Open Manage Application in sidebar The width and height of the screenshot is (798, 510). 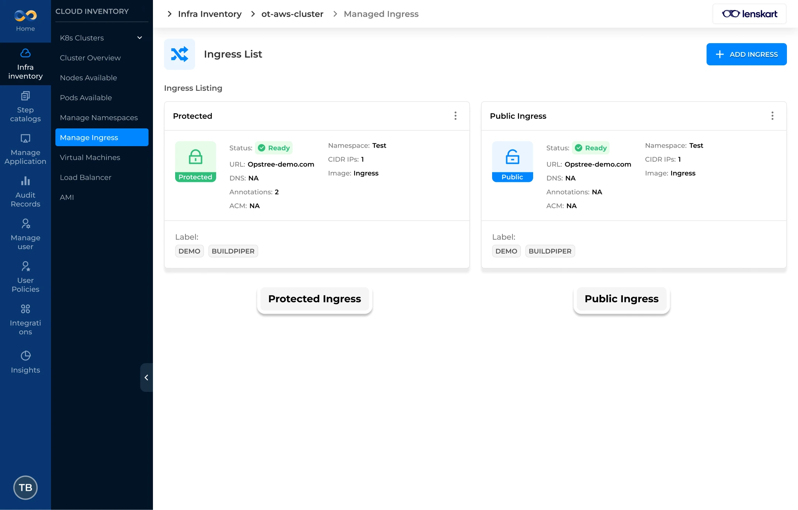coord(25,149)
